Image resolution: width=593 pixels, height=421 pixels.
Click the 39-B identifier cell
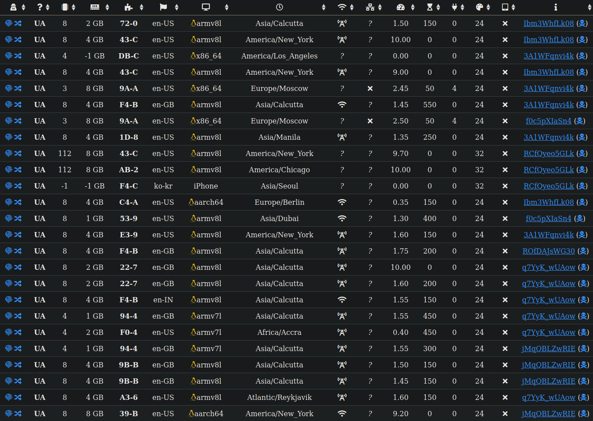point(129,414)
